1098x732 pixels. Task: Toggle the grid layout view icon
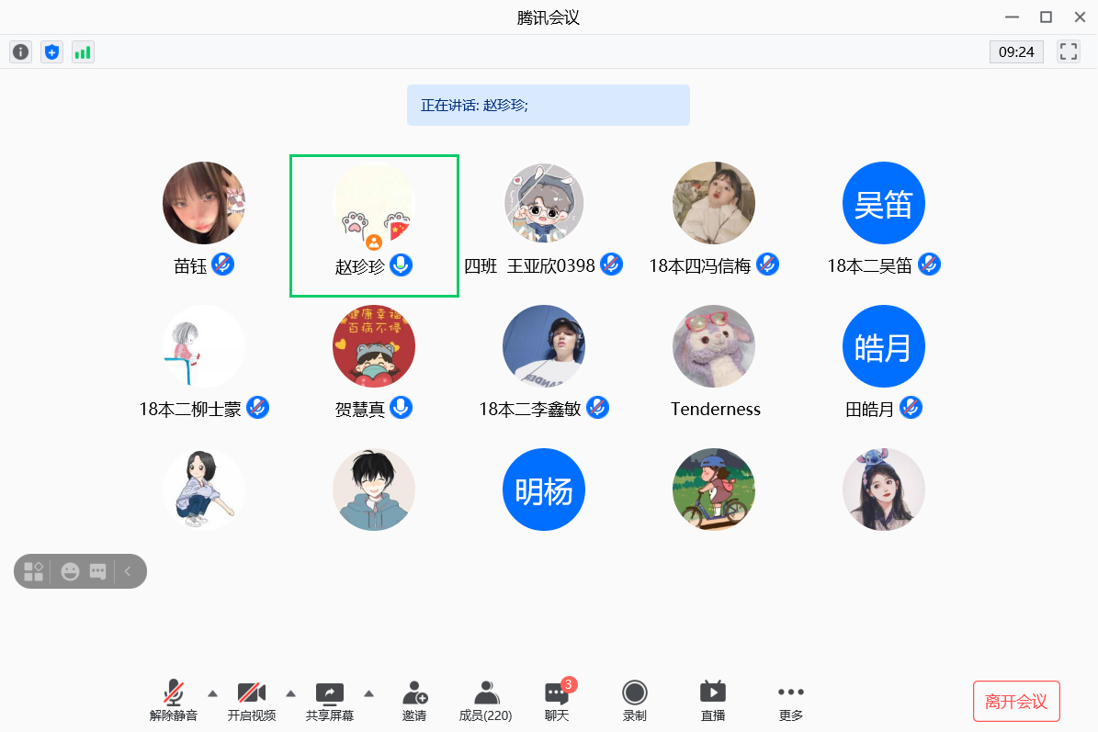coord(33,571)
